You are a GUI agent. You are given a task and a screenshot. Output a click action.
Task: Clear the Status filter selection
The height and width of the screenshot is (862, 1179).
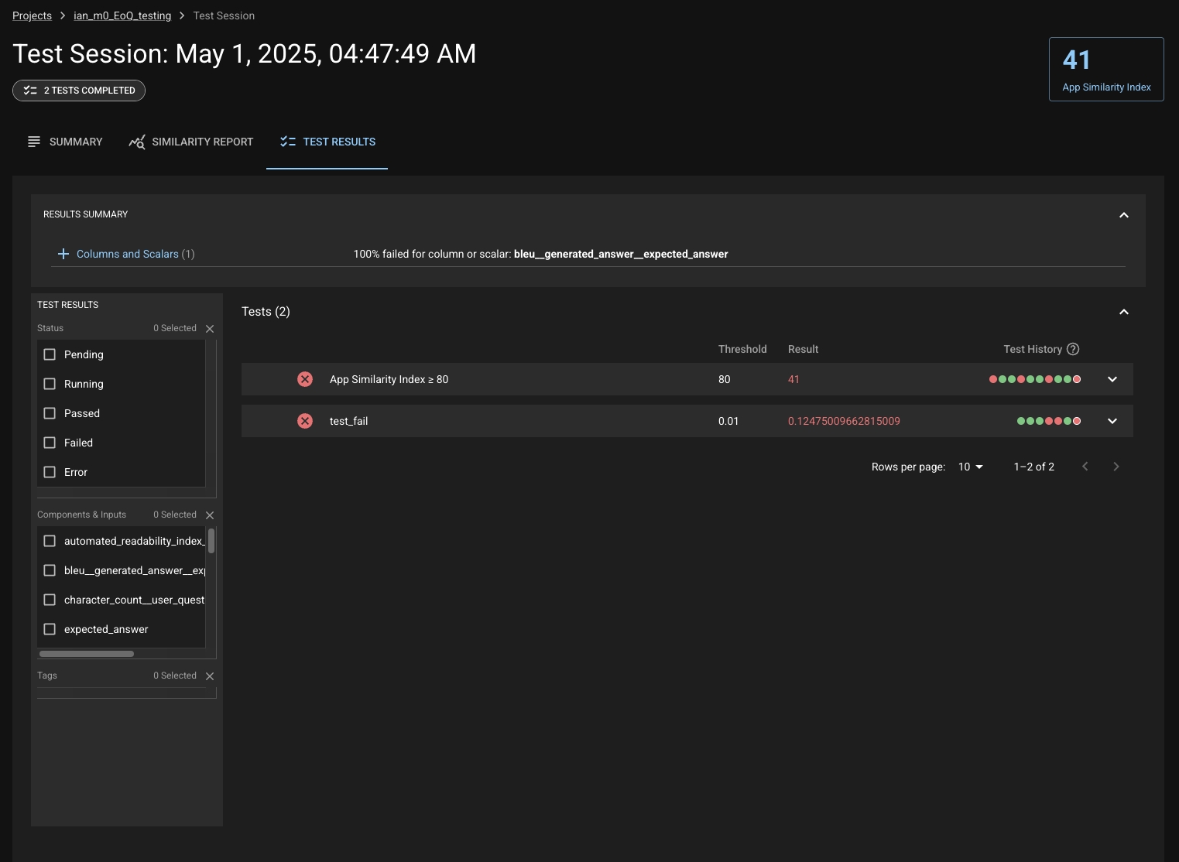[210, 329]
